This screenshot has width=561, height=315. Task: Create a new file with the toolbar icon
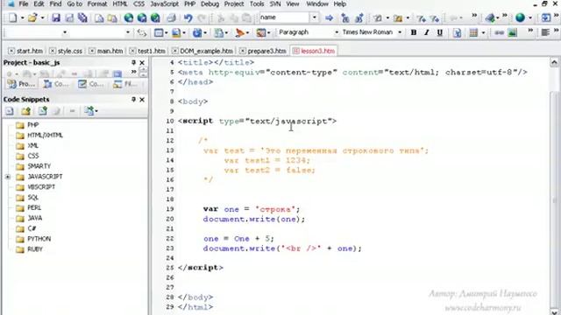12,17
